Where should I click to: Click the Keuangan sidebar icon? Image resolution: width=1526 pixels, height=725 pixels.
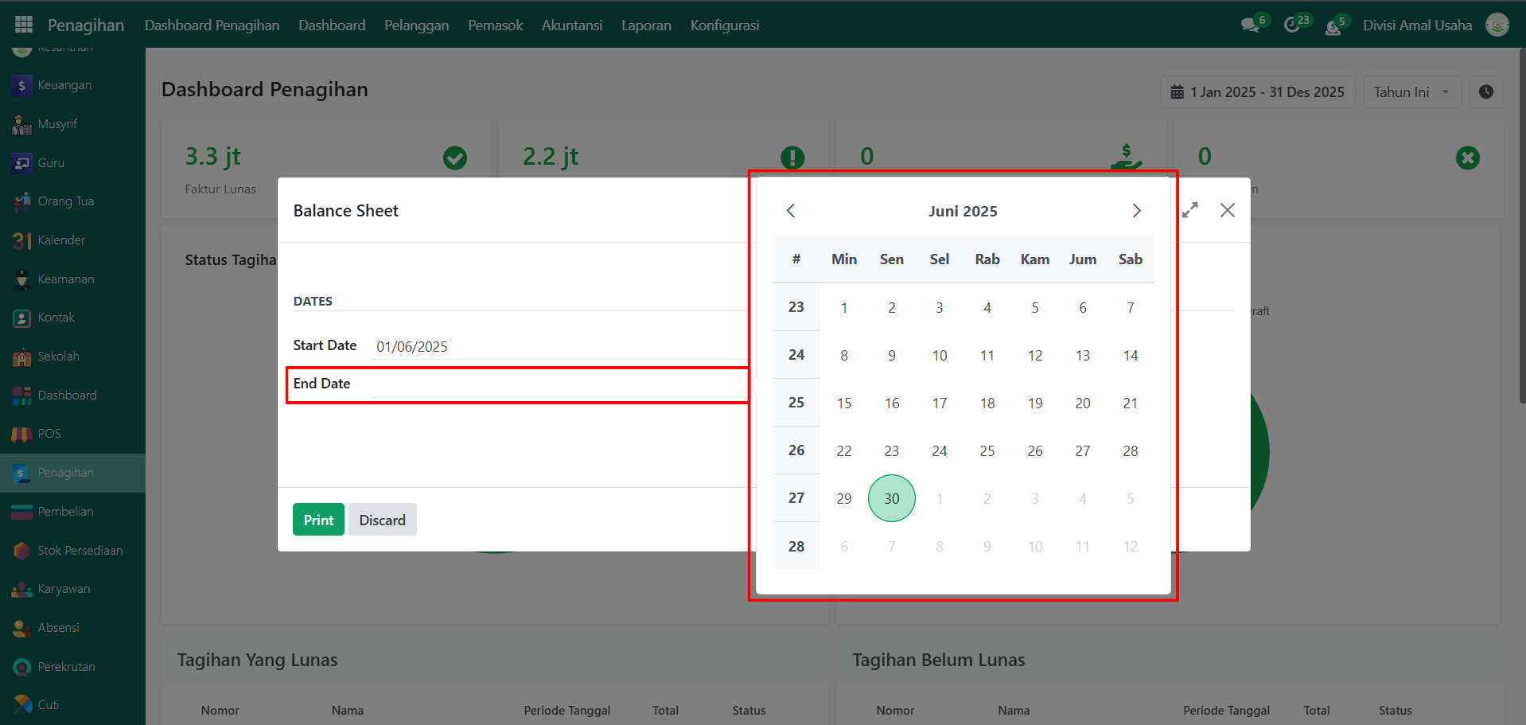point(21,85)
